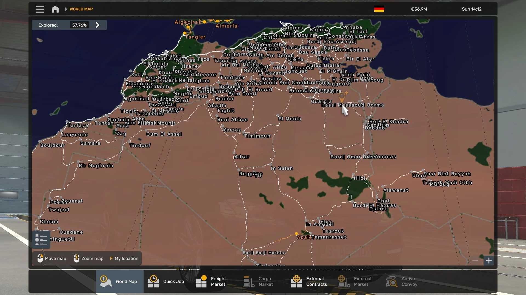Select the Quick Job clipboard icon

pyautogui.click(x=153, y=281)
